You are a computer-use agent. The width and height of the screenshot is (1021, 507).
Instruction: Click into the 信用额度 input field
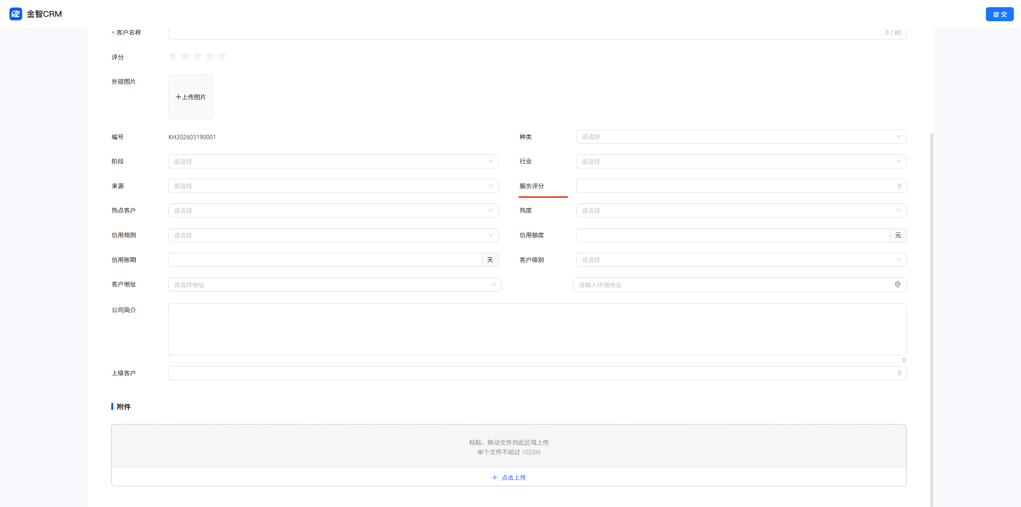(x=732, y=235)
